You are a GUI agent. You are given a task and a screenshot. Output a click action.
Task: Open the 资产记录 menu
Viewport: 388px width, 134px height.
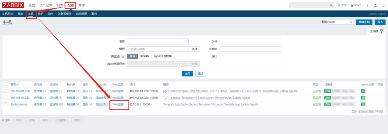tap(46, 5)
